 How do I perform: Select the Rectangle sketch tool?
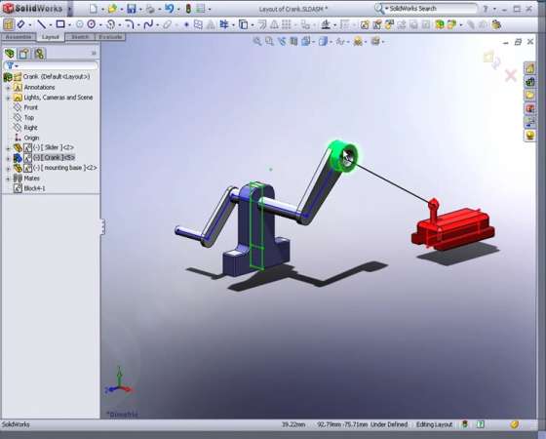click(60, 24)
